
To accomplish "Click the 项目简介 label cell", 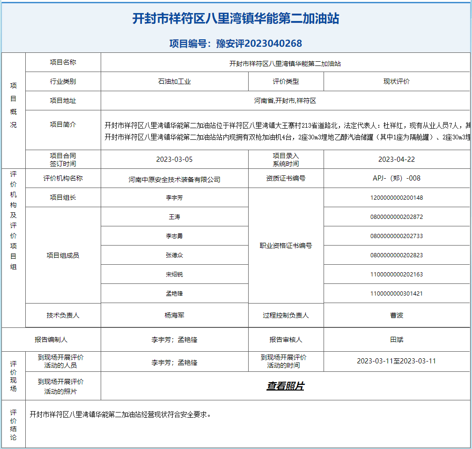I will (63, 125).
